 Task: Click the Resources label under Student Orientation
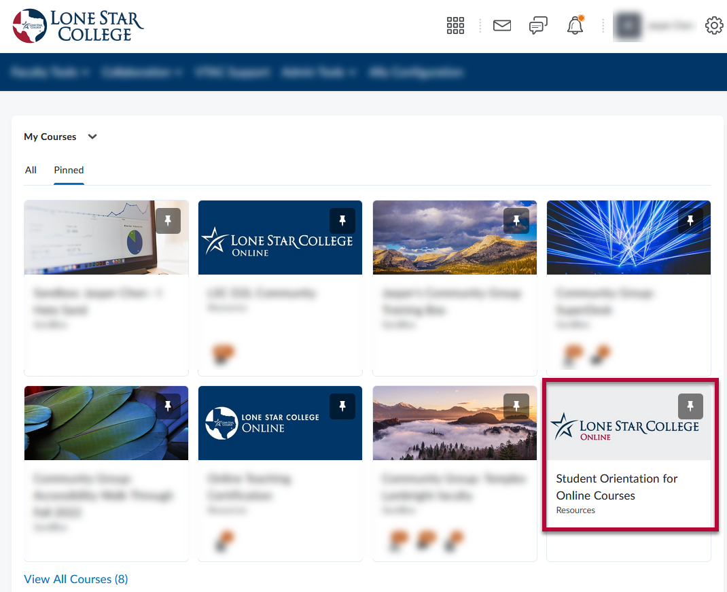coord(575,510)
